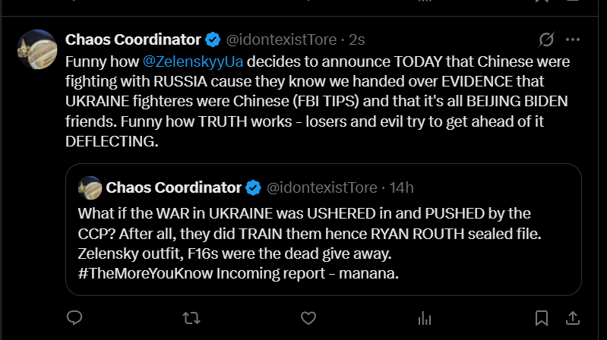Open the main Chaos Coordinator profile avatar
Image resolution: width=607 pixels, height=340 pixels.
tap(36, 49)
